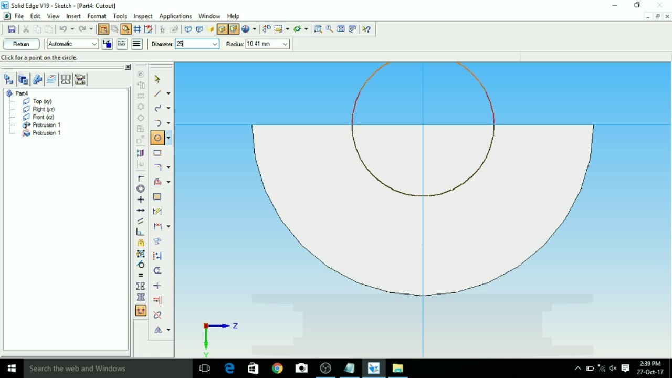This screenshot has width=672, height=378.
Task: Open the Edit menu
Action: point(35,16)
